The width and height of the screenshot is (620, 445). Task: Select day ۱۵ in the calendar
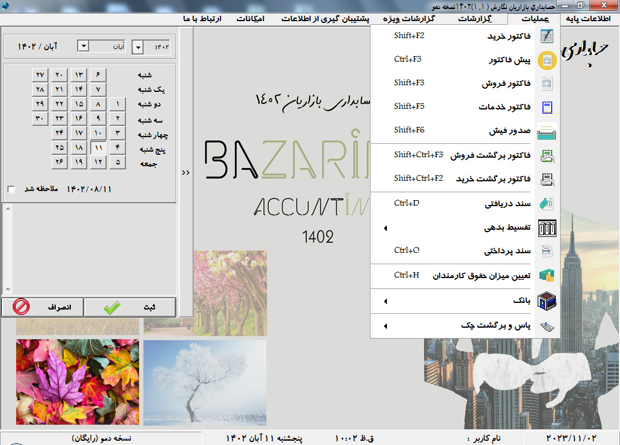coord(79,104)
